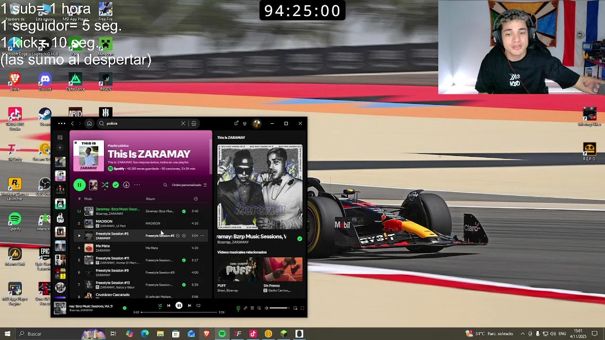Collapse the Your Library sidebar icon
This screenshot has height=340, width=605.
(60, 137)
